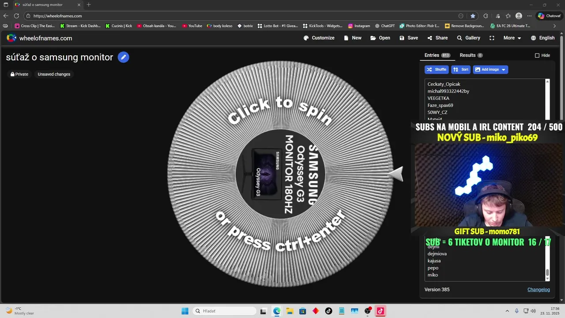
Task: Click the Unsaved changes chip
Action: (54, 74)
